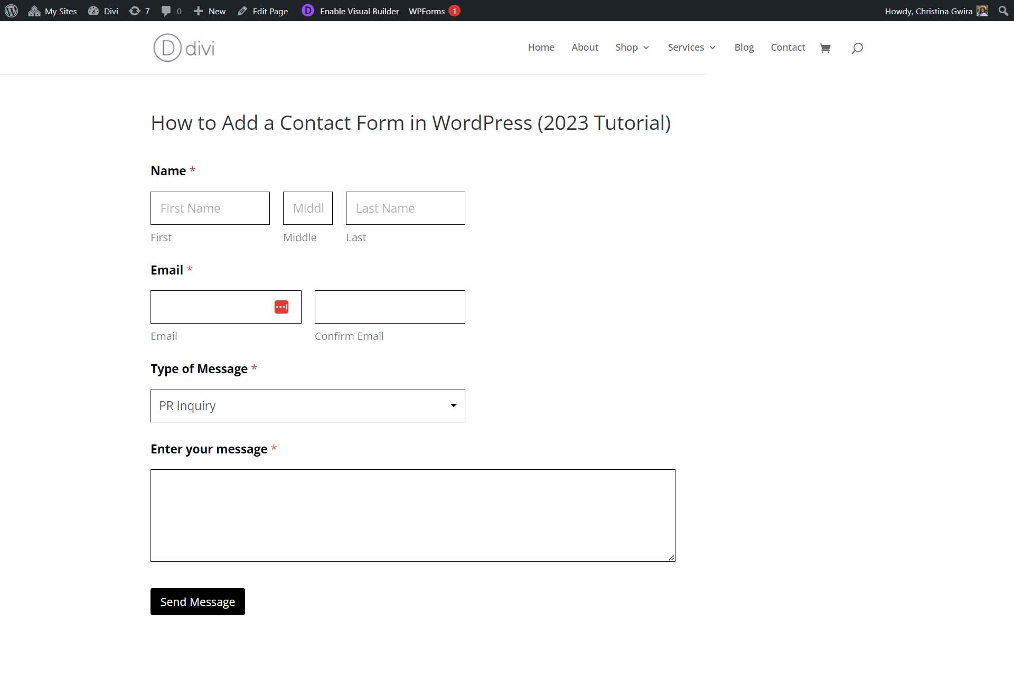Click the search magnifier icon in header
The height and width of the screenshot is (682, 1014).
[857, 47]
